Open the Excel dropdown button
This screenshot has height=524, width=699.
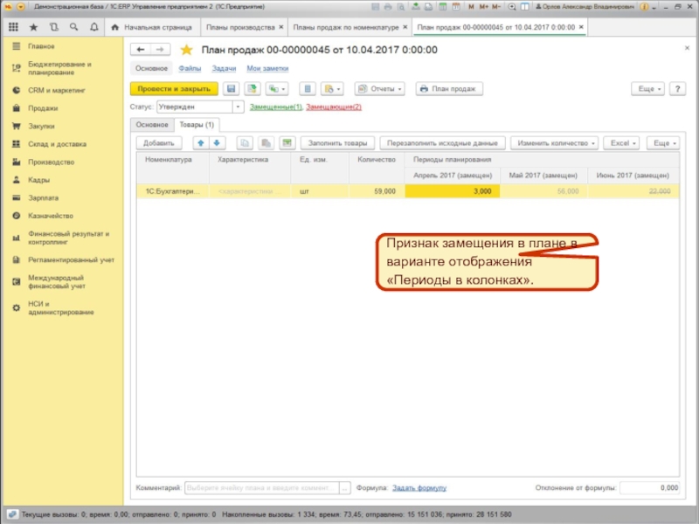[623, 142]
